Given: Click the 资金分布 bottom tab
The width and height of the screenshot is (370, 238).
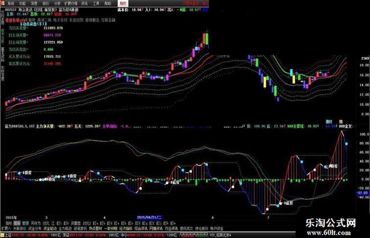Looking at the screenshot, I should [x=35, y=229].
